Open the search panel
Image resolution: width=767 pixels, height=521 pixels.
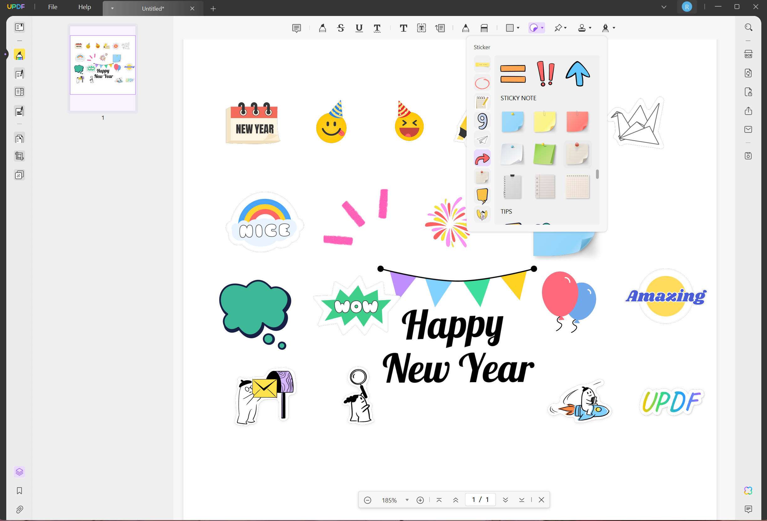click(748, 27)
